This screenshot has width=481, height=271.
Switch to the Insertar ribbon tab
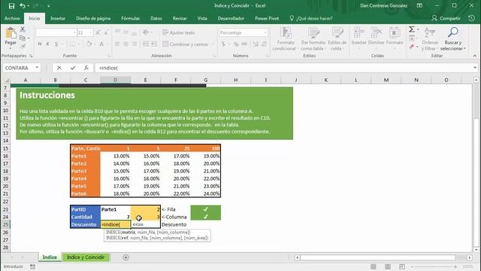click(58, 18)
